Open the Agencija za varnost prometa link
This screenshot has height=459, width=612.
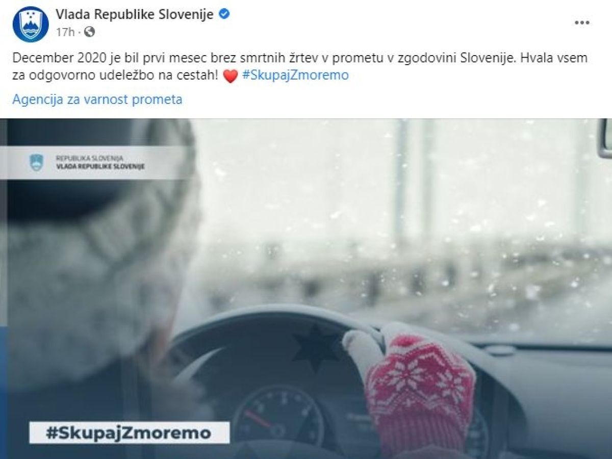click(97, 99)
